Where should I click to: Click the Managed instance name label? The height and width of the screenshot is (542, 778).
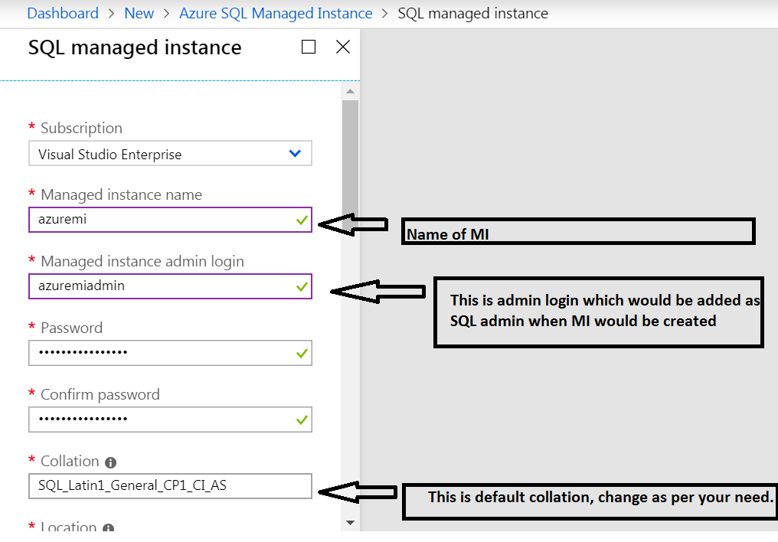[x=122, y=194]
